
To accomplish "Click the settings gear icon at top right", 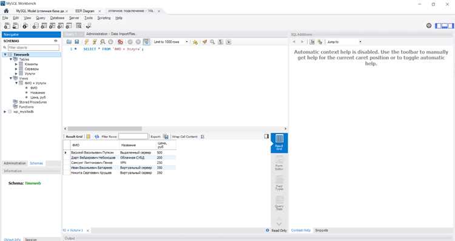I will pyautogui.click(x=429, y=25).
